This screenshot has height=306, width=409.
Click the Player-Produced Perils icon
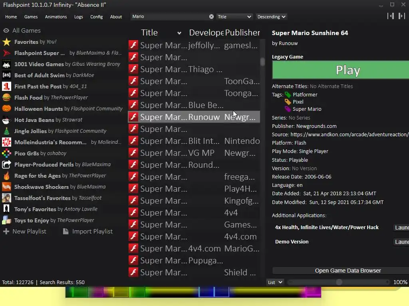(6, 165)
